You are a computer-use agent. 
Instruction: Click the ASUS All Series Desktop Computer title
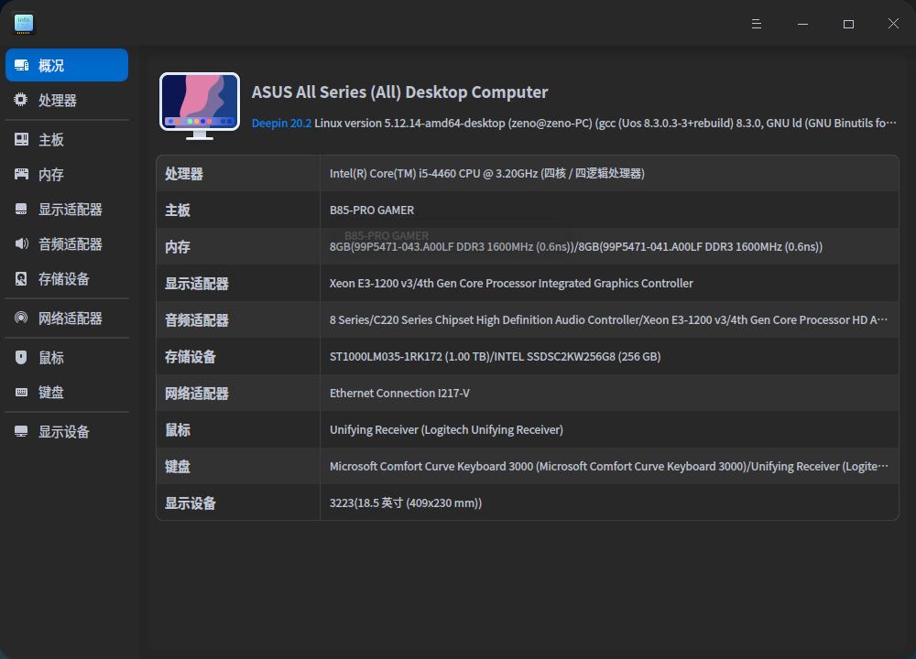tap(399, 92)
